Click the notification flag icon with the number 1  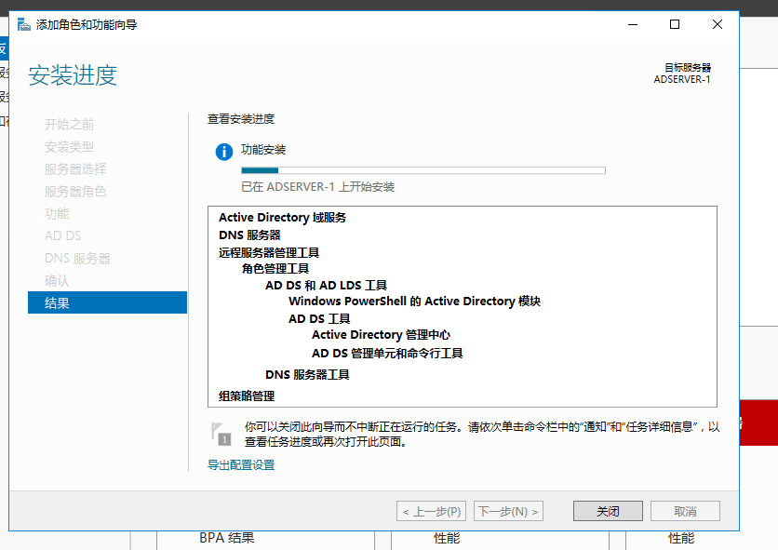221,434
